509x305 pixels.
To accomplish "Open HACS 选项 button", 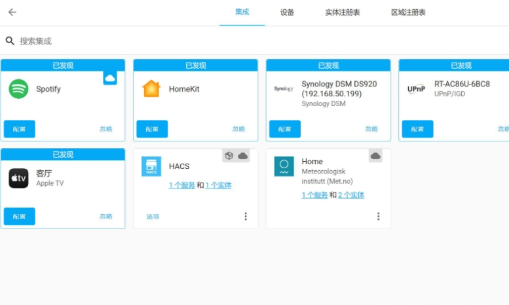I will point(153,217).
